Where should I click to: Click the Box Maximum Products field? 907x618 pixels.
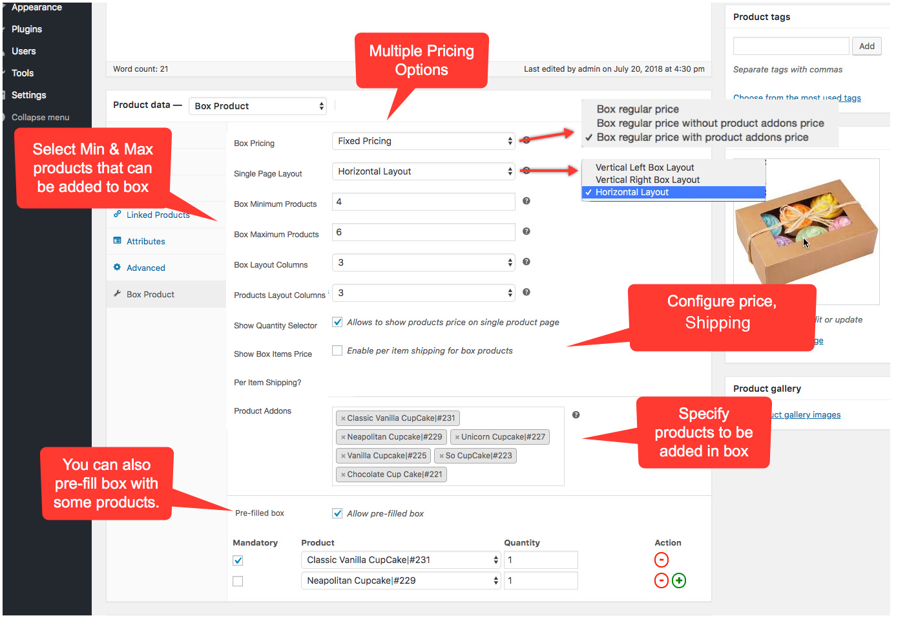[x=424, y=232]
